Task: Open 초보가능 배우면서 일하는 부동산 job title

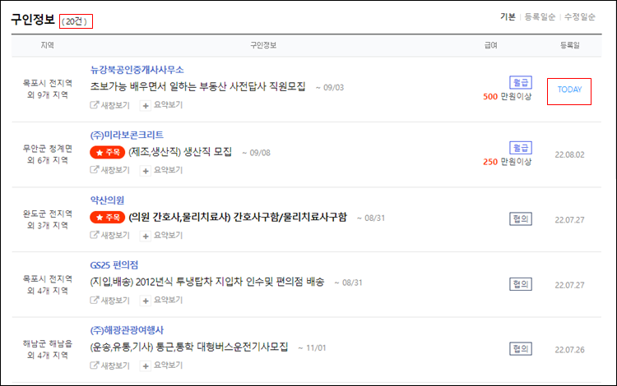Action: (x=198, y=86)
